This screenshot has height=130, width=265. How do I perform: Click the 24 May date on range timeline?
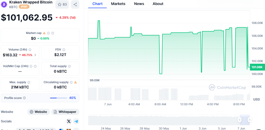106,128
